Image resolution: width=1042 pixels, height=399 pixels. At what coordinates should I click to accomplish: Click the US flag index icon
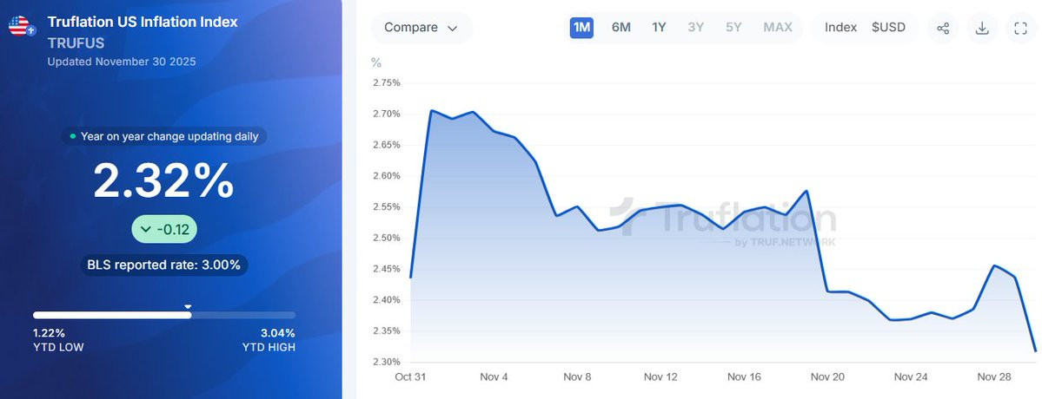click(21, 27)
